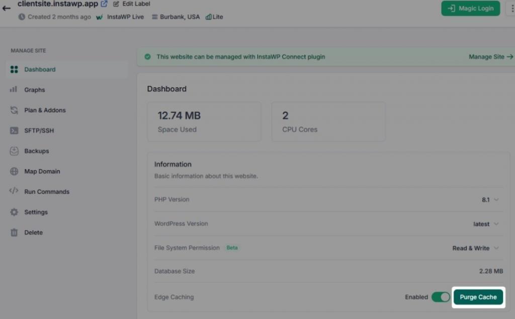This screenshot has width=515, height=319.
Task: Expand the PHP Version 8.1 dropdown
Action: coord(490,200)
